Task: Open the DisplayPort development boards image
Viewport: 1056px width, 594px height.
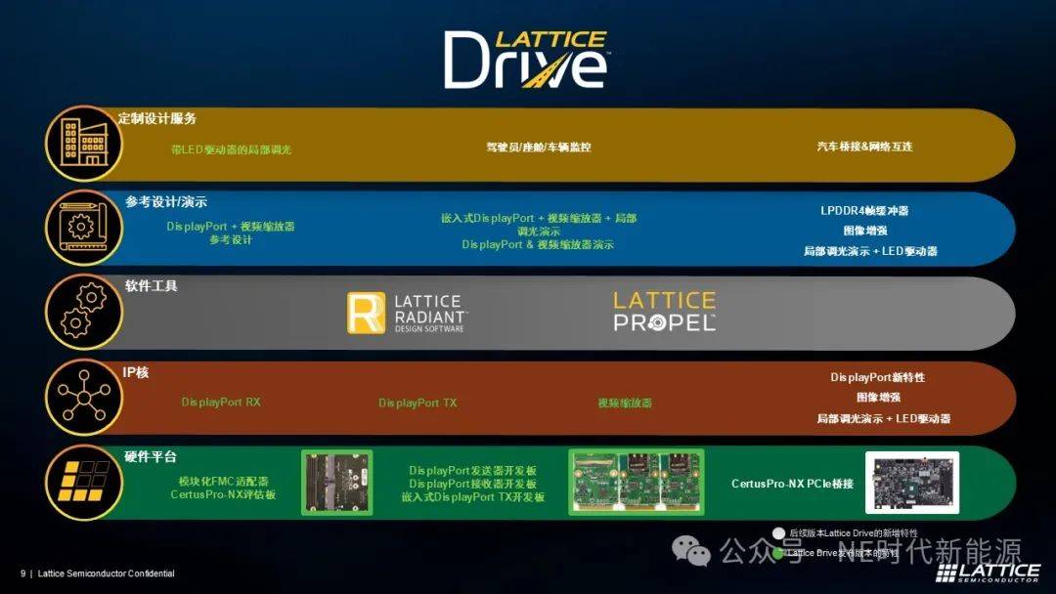Action: 637,483
